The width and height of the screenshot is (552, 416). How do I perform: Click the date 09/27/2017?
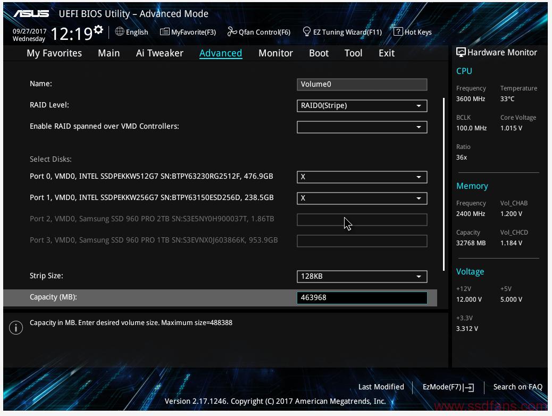30,31
